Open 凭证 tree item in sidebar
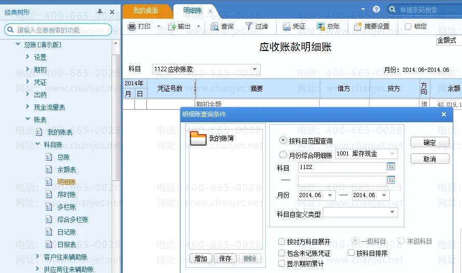This screenshot has height=273, width=462. [x=40, y=82]
